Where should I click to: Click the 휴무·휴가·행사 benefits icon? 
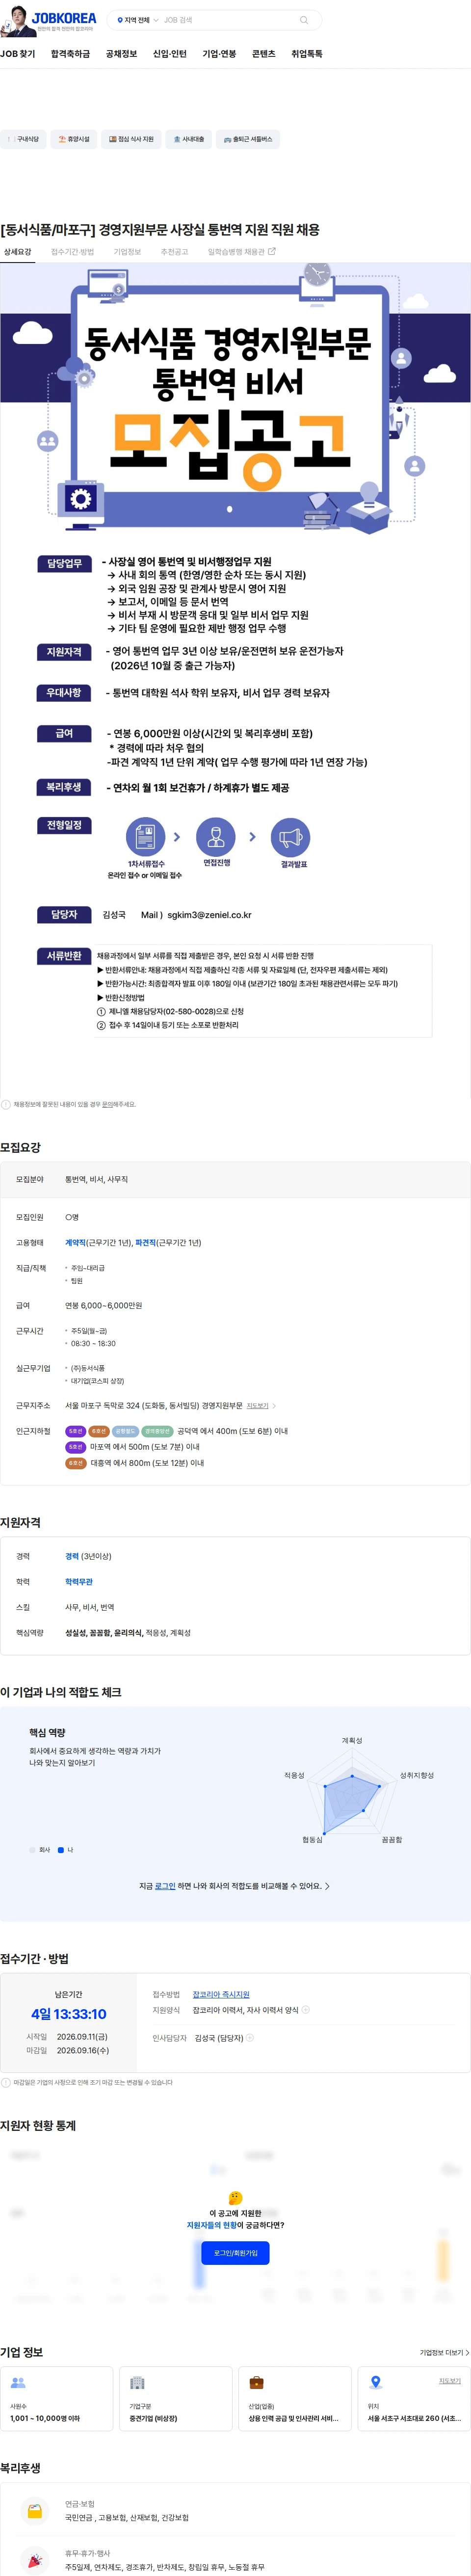click(x=35, y=2560)
